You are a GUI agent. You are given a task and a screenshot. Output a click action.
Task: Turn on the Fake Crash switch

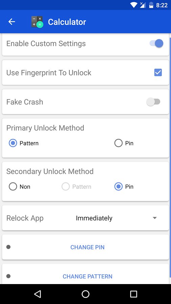[153, 102]
